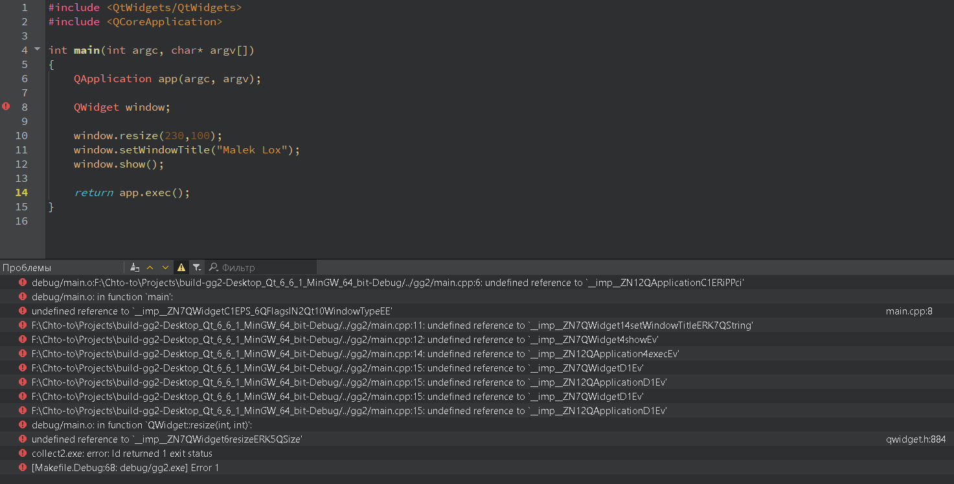Screen dimensions: 954x484
Task: Click the magnifier icon in filter box
Action: 214,267
